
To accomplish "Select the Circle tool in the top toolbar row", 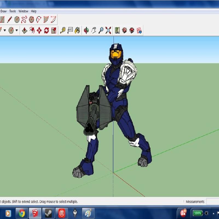I will 17,19.
